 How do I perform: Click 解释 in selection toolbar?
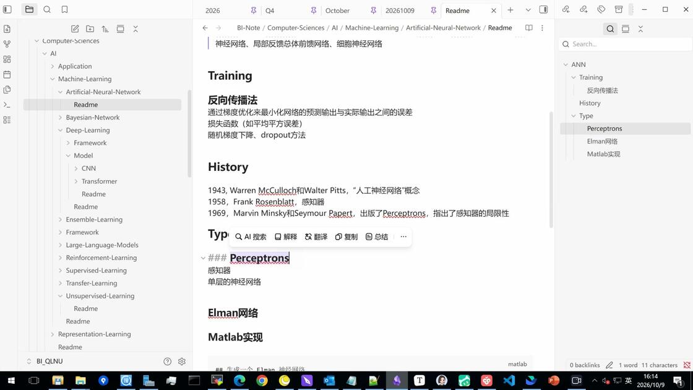coord(286,237)
